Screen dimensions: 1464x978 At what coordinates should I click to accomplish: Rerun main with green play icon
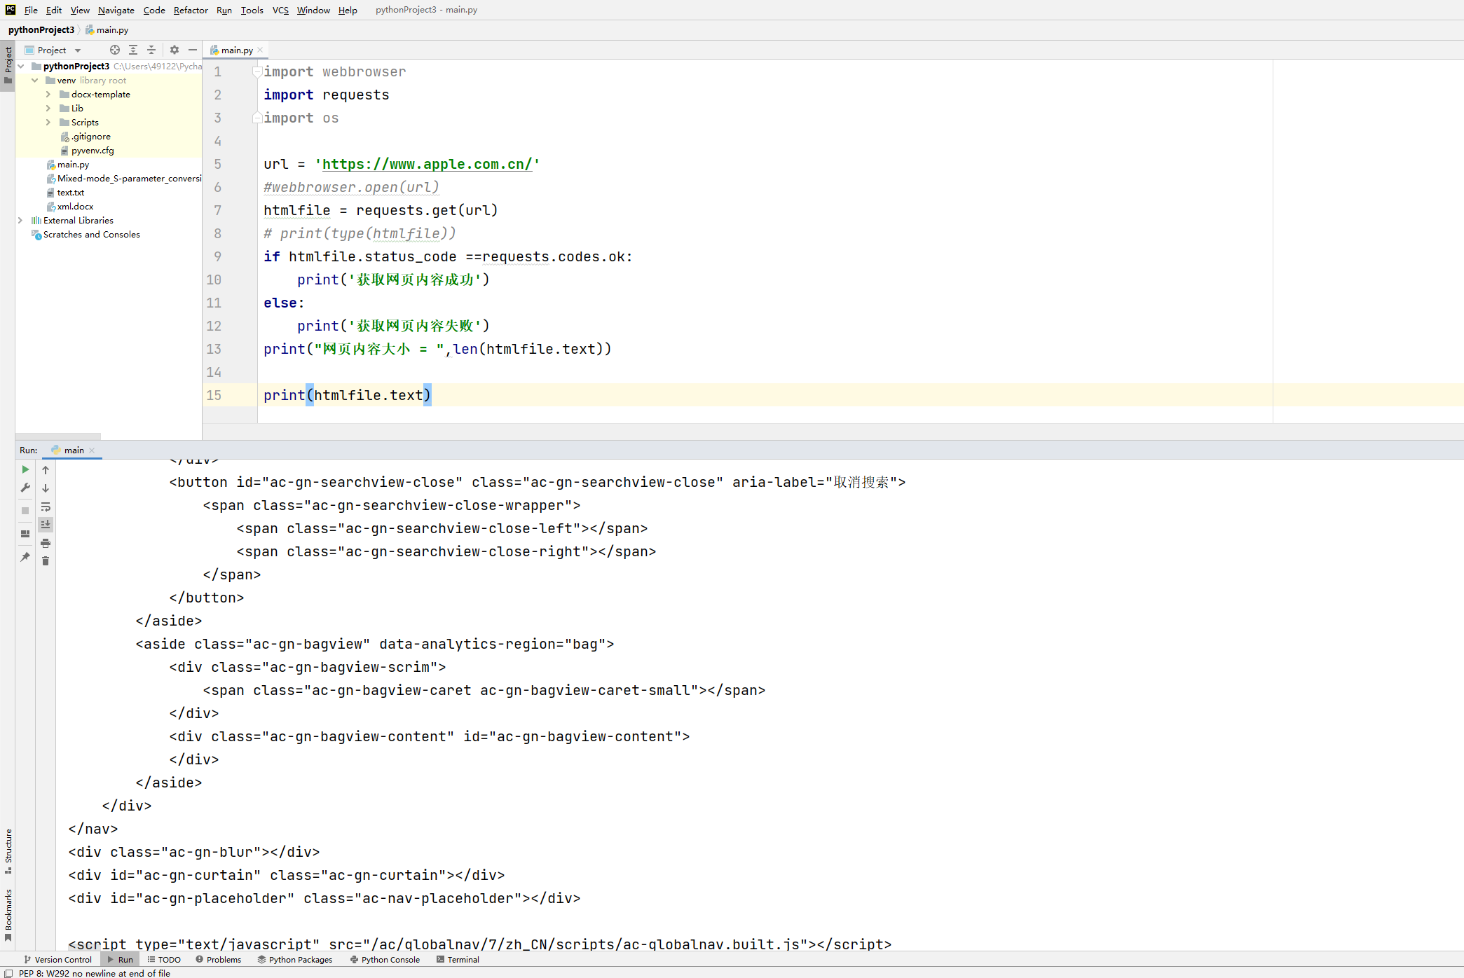pos(25,469)
